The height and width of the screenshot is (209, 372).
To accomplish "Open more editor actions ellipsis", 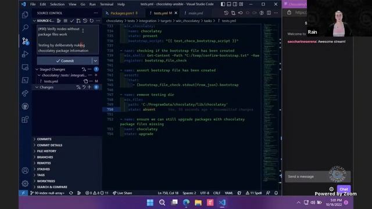I will [x=276, y=13].
